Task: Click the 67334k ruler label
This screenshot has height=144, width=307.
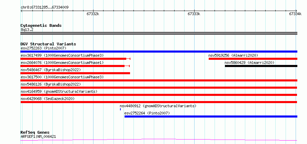Action: point(295,14)
